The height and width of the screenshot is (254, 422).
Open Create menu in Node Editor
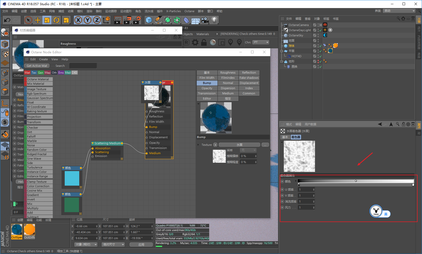pyautogui.click(x=43, y=59)
